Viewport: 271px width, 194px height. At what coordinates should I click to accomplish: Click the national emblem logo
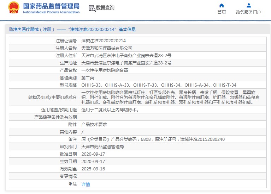pyautogui.click(x=14, y=7)
